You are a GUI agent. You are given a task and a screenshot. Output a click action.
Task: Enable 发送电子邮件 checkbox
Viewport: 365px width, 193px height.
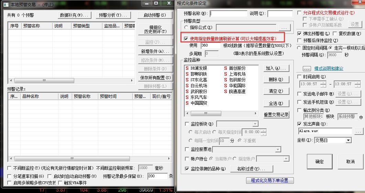point(299,94)
